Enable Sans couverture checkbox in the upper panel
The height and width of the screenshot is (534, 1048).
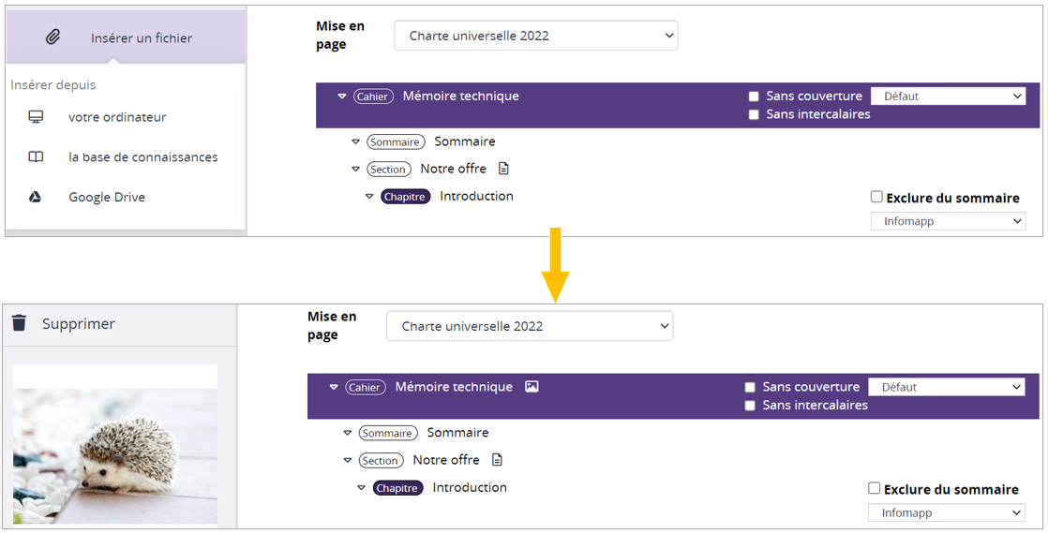(754, 96)
